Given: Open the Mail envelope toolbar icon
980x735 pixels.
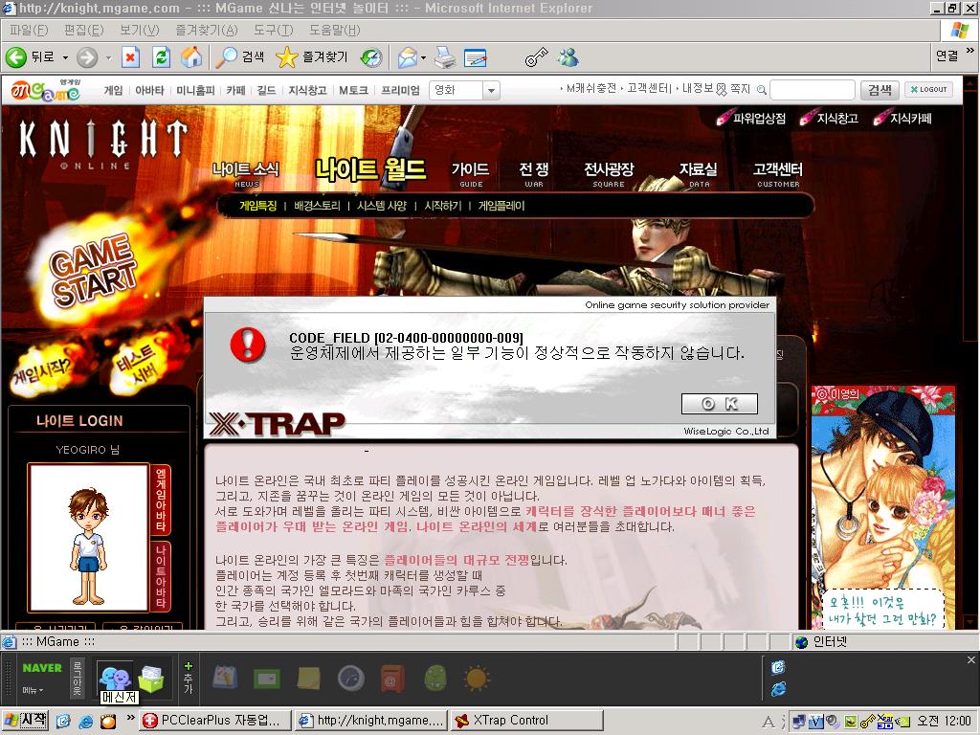Looking at the screenshot, I should pyautogui.click(x=408, y=57).
